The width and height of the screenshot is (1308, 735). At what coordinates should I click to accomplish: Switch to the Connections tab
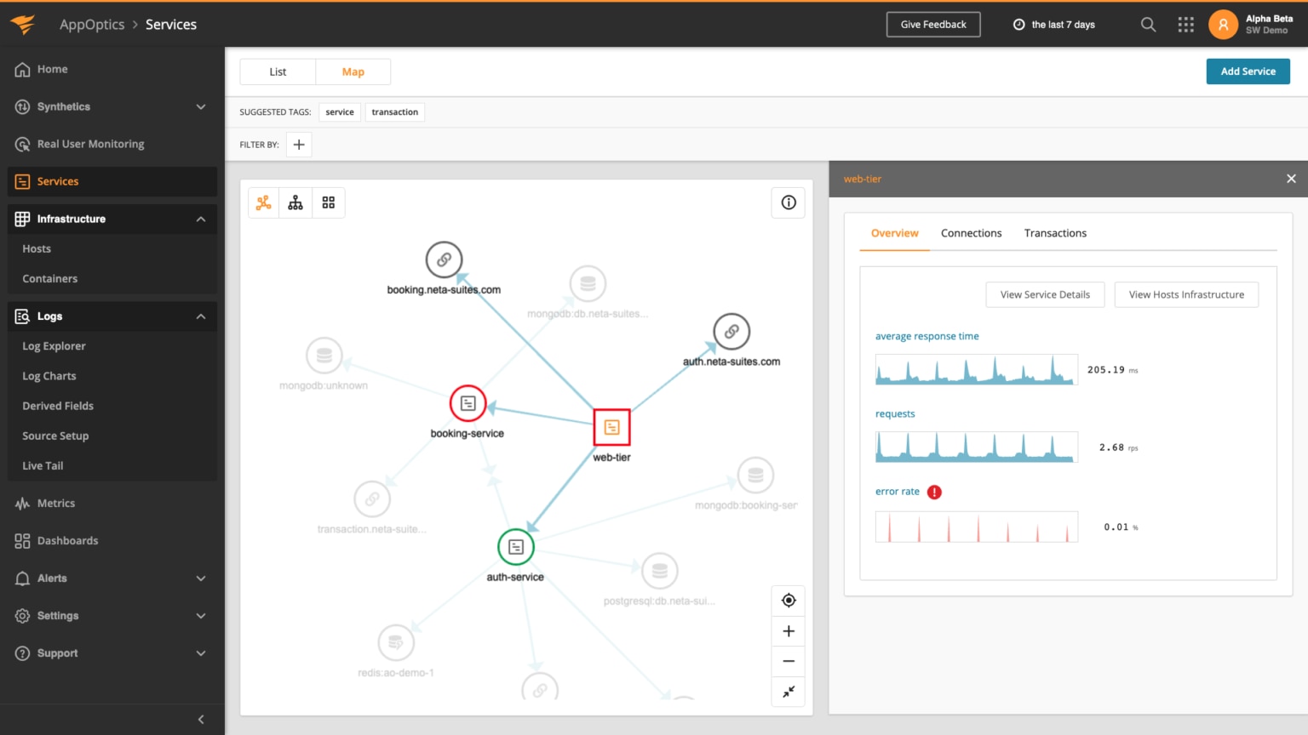(x=971, y=232)
